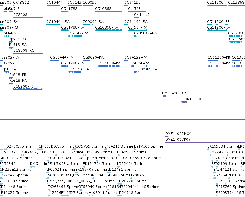This screenshot has width=245, height=197.
Task: Click the RpS18-RA transcript label
Action: 18,45
